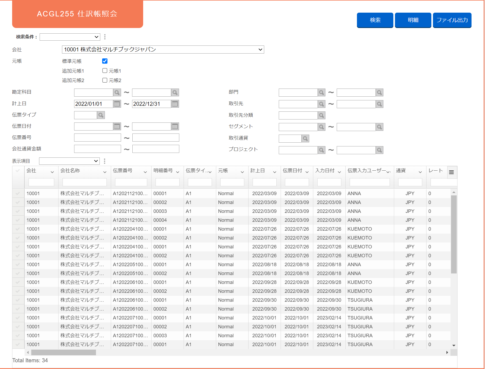Open the プロジェクト from-field search lookup
Viewport: 485px width, 369px height.
tap(322, 150)
